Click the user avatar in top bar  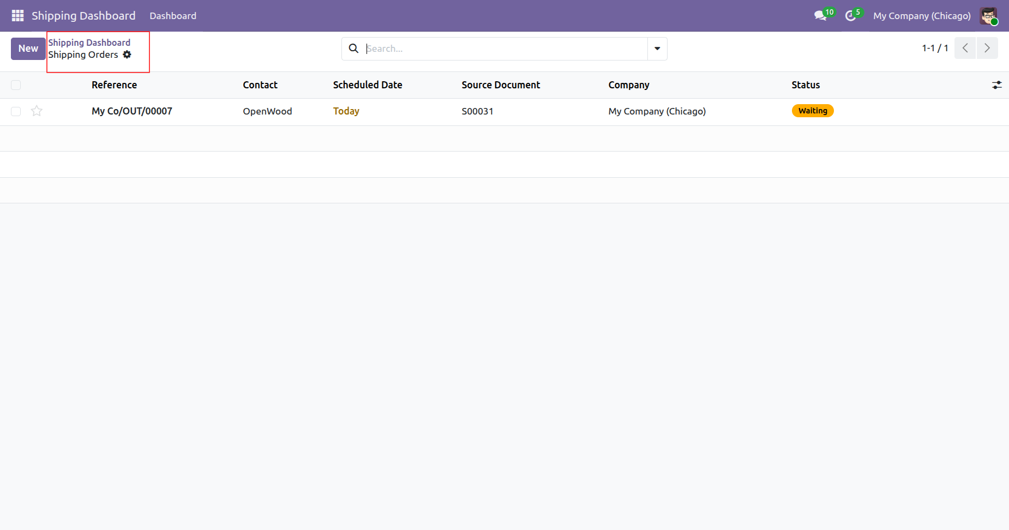point(988,16)
